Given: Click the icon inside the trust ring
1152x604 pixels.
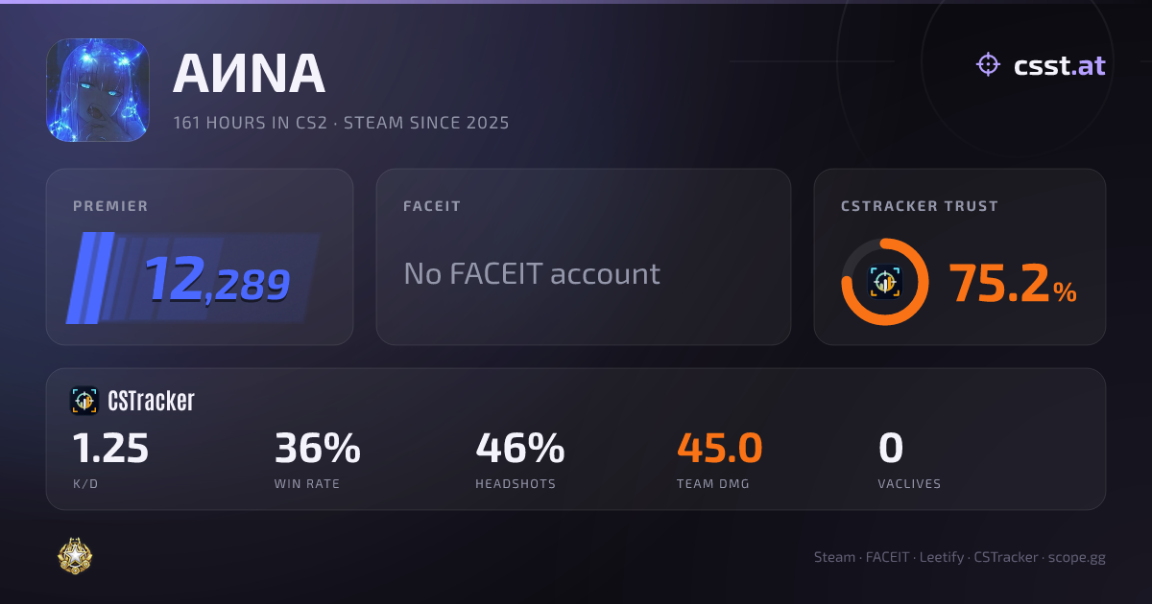Looking at the screenshot, I should [885, 282].
